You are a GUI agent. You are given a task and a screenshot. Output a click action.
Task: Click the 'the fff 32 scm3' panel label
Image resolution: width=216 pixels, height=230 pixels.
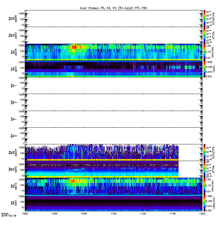click(13, 169)
